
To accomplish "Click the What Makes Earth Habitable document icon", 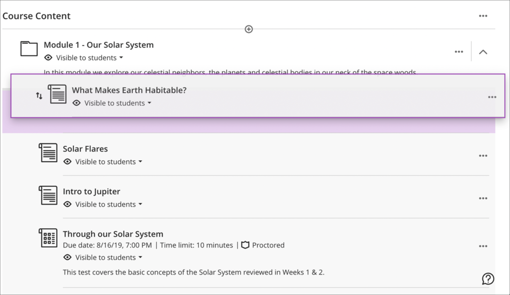I will (57, 94).
